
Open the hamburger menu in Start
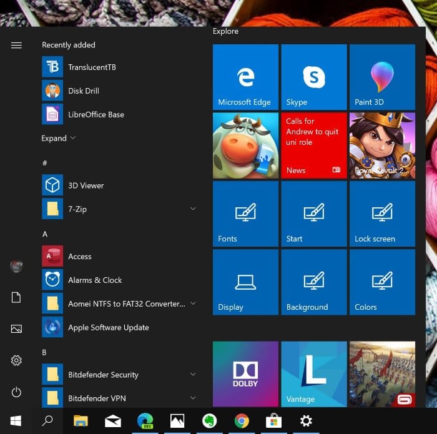16,45
